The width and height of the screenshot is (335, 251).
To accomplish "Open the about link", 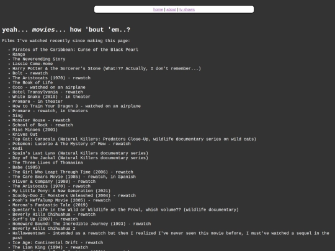I will point(171,9).
